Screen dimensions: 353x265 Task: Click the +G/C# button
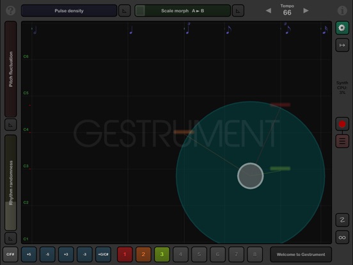pos(103,254)
